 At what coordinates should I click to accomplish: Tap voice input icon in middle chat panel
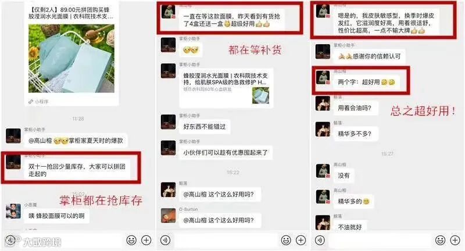pos(165,240)
